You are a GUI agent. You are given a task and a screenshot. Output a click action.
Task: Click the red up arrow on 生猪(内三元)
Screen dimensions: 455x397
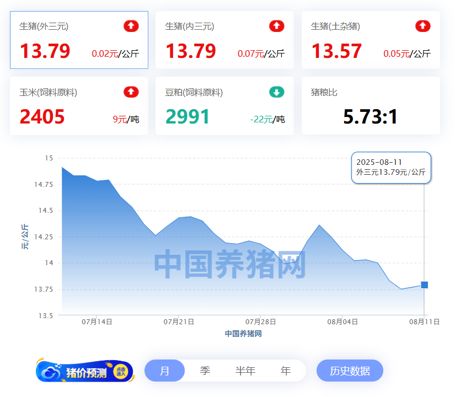[x=276, y=26]
